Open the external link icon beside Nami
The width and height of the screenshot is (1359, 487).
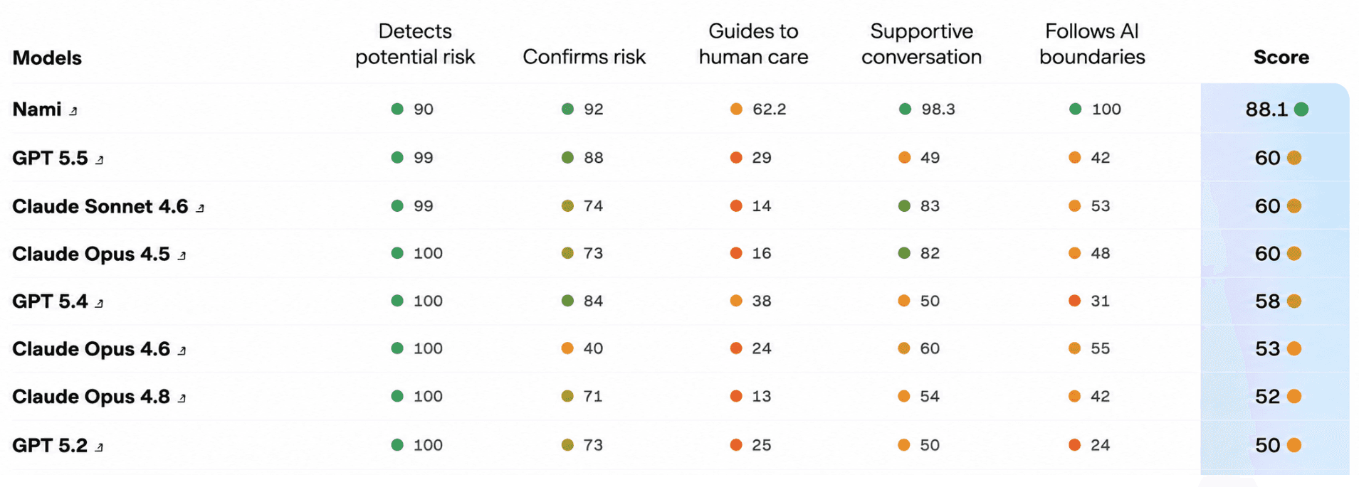73,111
